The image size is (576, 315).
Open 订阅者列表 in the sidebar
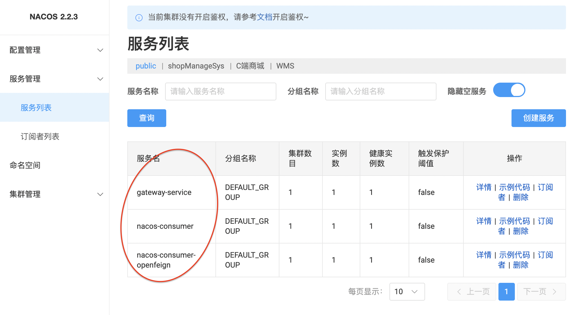point(40,136)
